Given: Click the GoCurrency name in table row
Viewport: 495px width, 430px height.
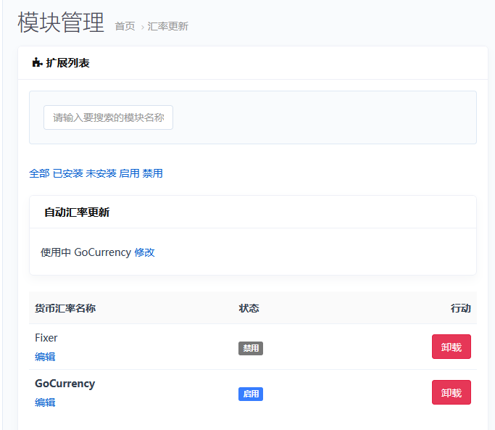Looking at the screenshot, I should point(65,384).
